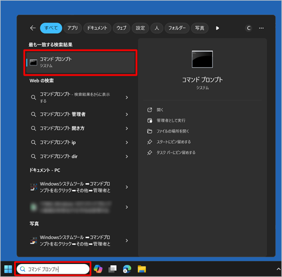Open Copilot from the taskbar

click(x=98, y=269)
